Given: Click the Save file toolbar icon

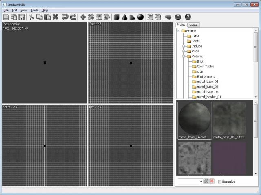Looking at the screenshot, I should point(22,17).
